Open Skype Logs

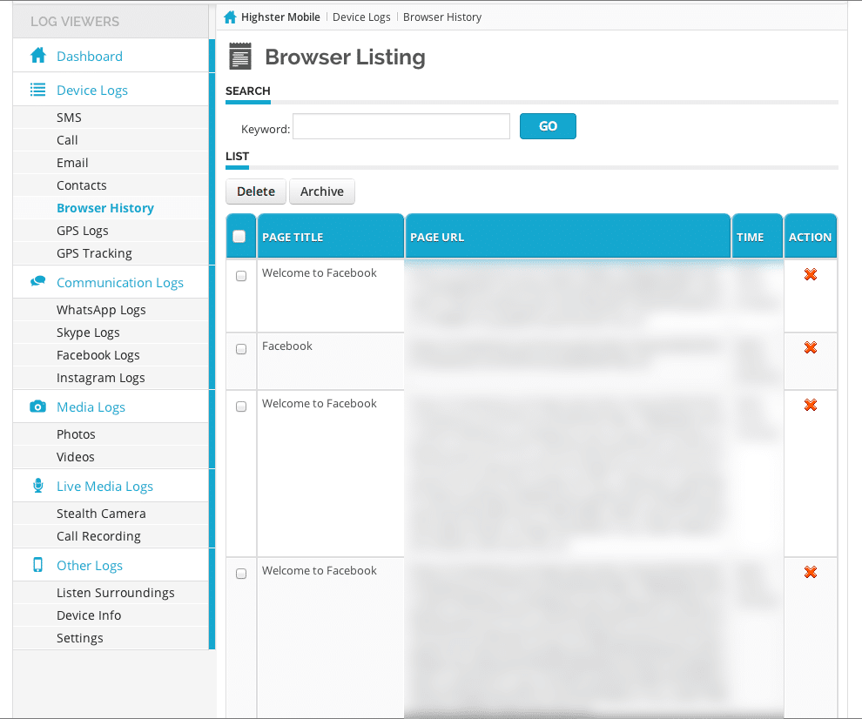click(88, 333)
